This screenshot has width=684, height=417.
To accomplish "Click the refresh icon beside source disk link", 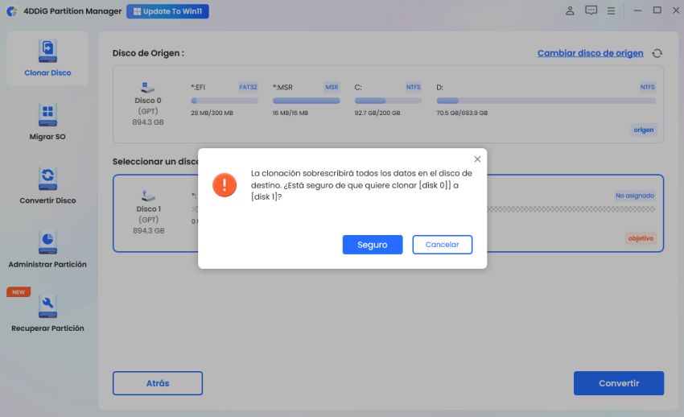I will 657,53.
